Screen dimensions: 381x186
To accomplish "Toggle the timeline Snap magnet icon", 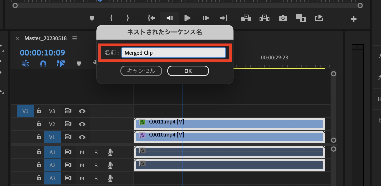I will click(x=43, y=64).
